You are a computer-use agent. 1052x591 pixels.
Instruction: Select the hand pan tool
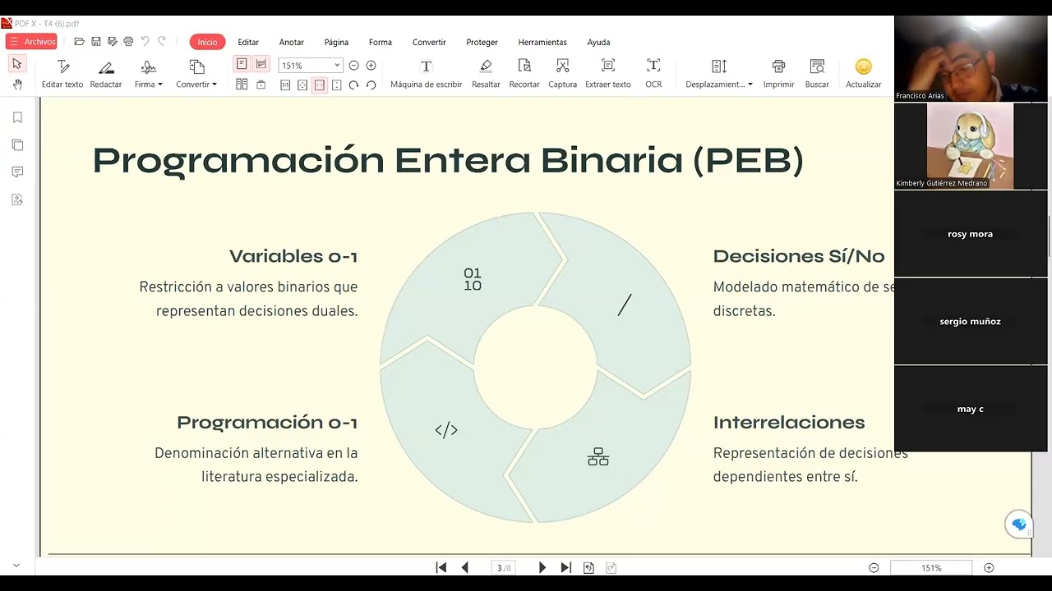tap(17, 85)
